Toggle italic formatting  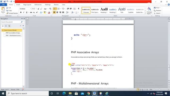pyautogui.click(x=24, y=13)
